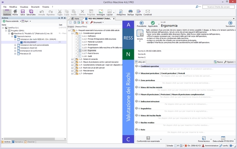Tick the 1.1.4 - Illuminazione checkbox
The width and height of the screenshot is (237, 149).
[x=78, y=45]
